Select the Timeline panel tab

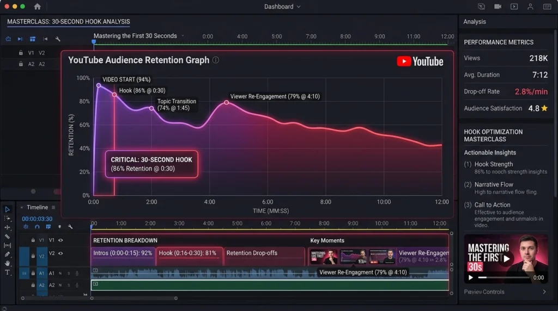click(37, 207)
